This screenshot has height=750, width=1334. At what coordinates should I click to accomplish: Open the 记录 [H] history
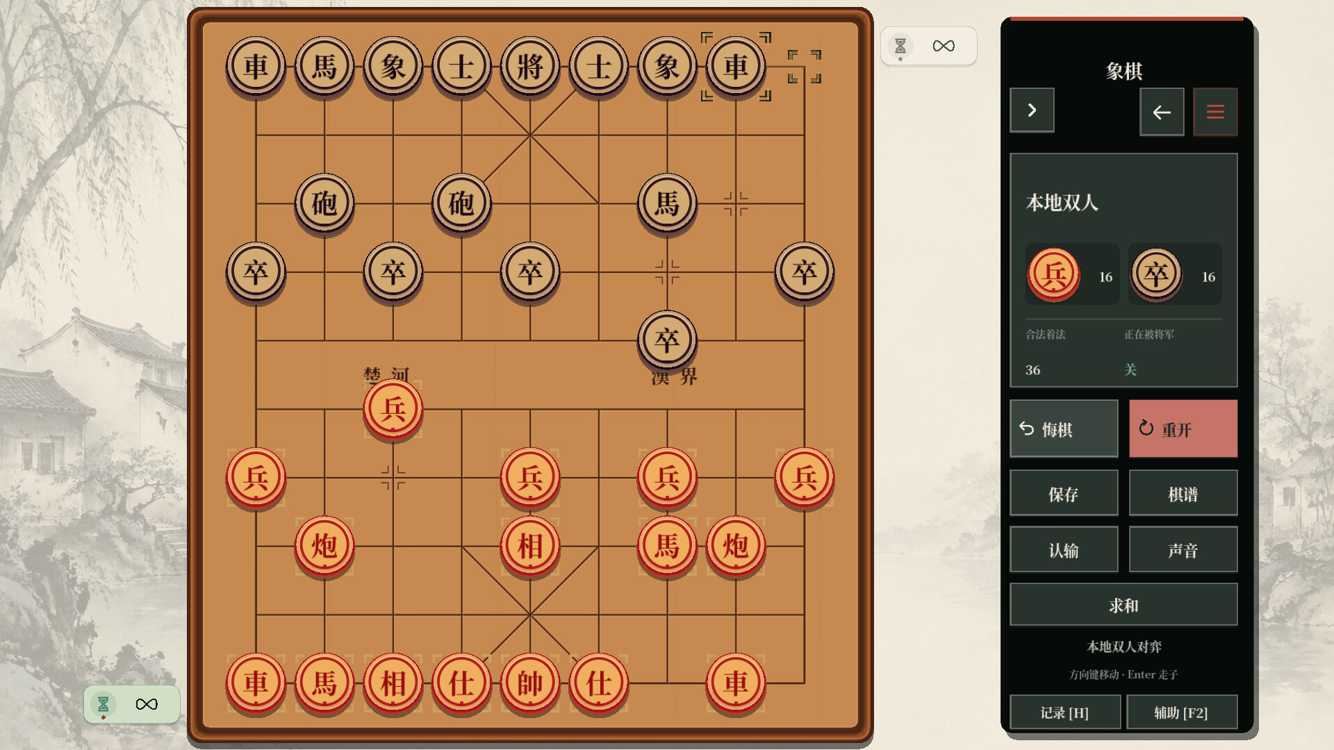[1065, 712]
